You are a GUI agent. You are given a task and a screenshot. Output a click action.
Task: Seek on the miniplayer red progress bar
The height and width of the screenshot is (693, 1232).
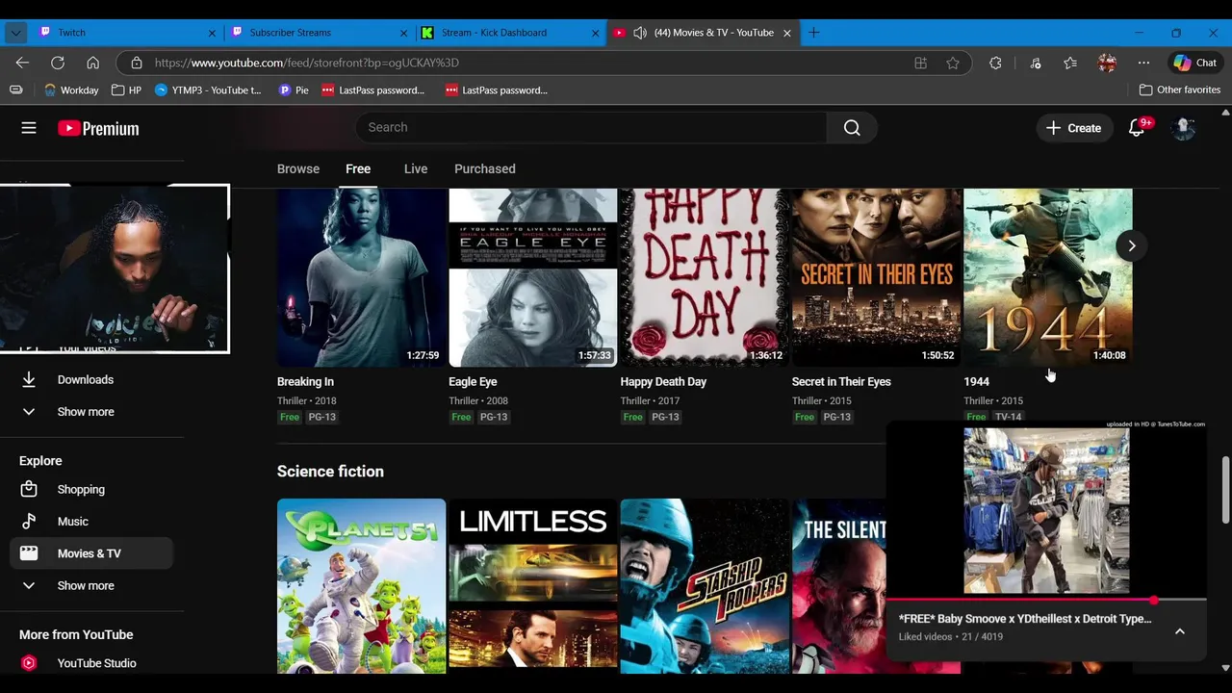[1046, 600]
